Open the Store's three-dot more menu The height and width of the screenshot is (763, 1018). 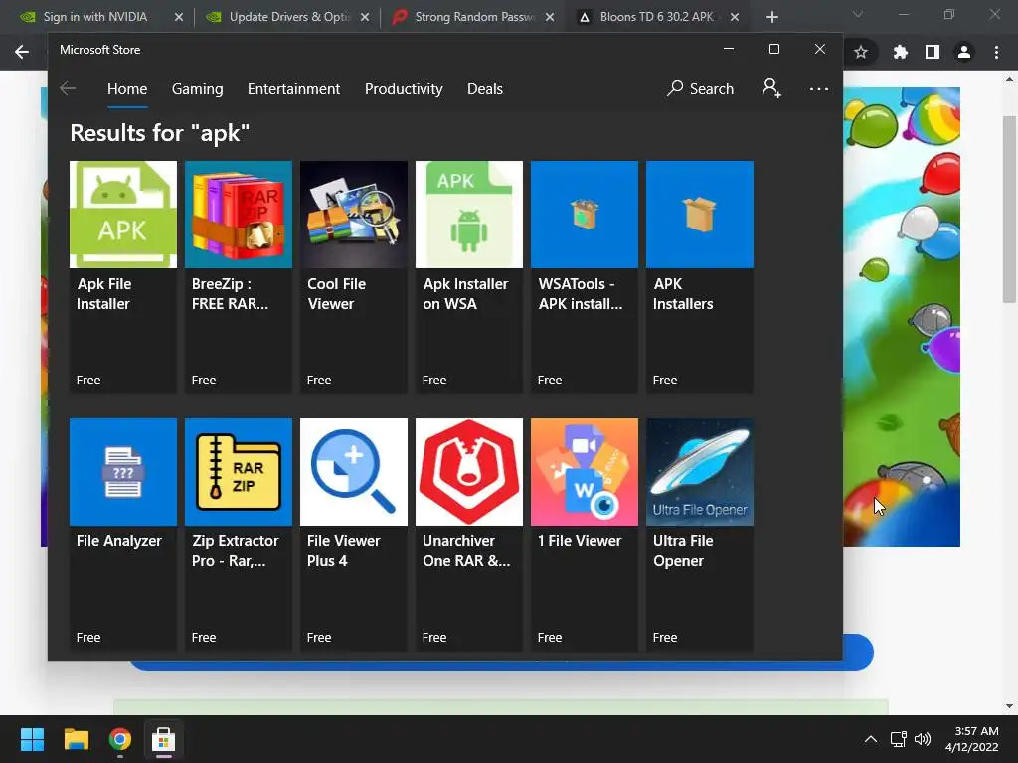tap(819, 88)
